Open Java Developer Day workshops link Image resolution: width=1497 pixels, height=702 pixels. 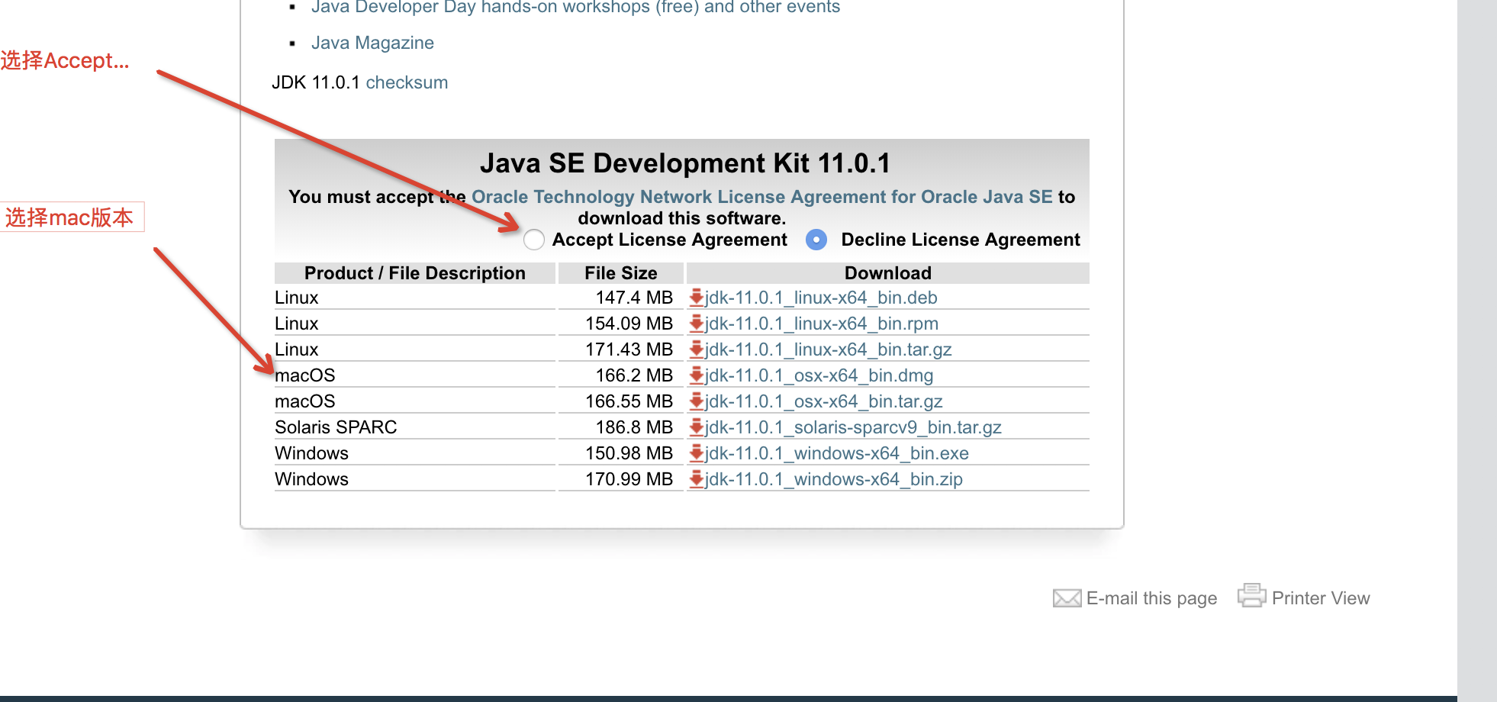575,7
